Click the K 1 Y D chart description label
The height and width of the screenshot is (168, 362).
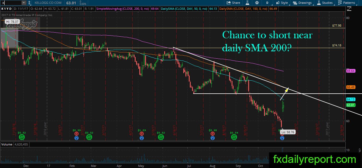6,9
